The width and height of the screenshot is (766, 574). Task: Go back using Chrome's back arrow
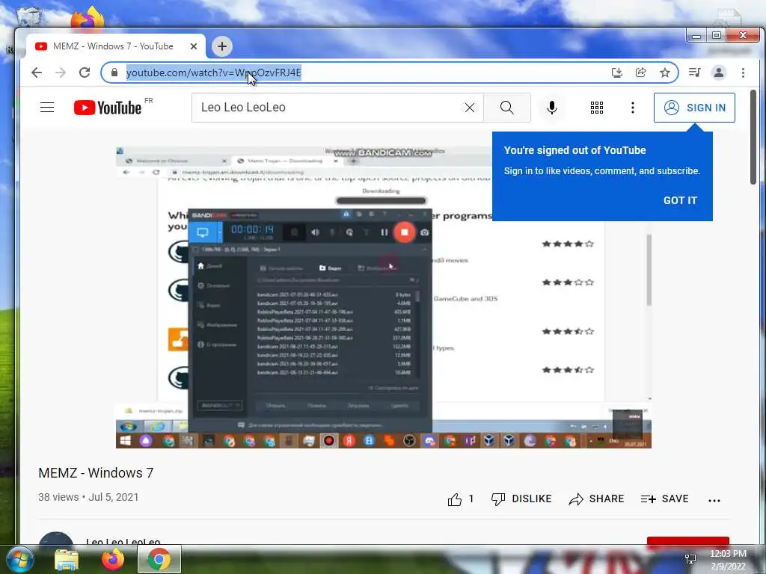pyautogui.click(x=37, y=72)
